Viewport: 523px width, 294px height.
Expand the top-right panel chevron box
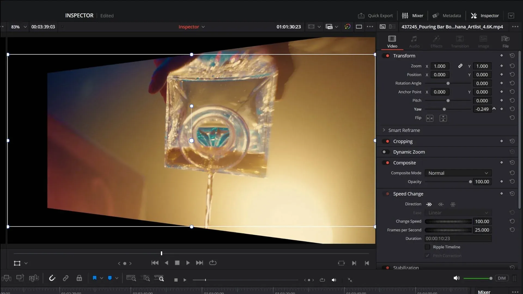(511, 16)
